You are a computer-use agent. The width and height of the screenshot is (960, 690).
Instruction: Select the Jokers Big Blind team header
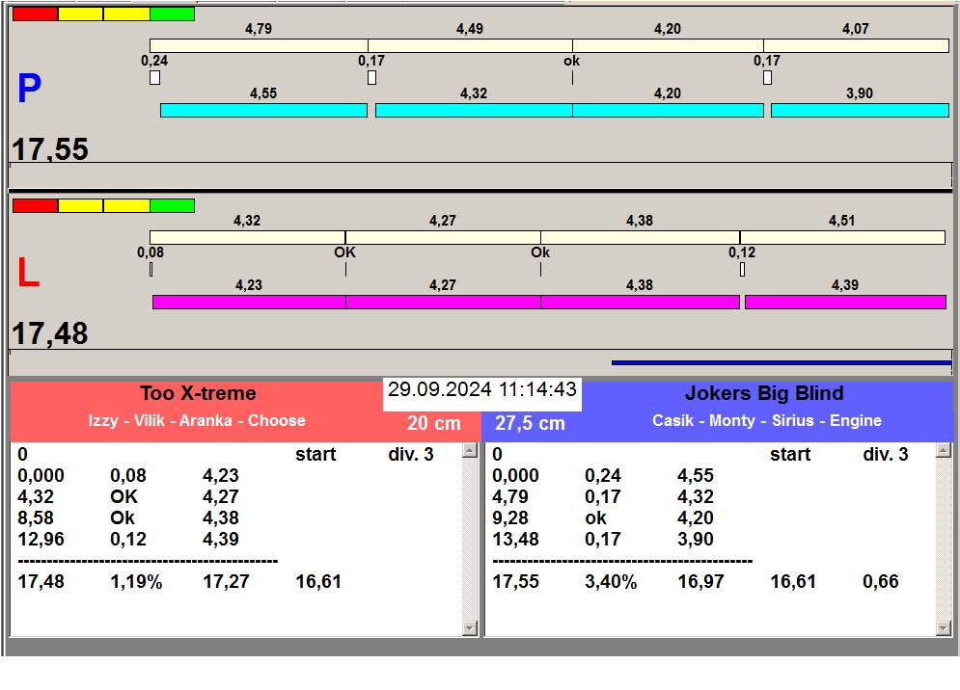point(764,393)
